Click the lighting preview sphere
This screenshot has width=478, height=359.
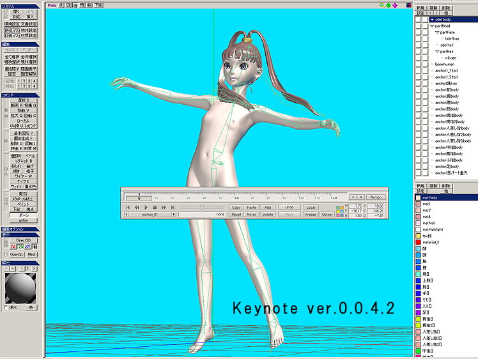coord(20,288)
